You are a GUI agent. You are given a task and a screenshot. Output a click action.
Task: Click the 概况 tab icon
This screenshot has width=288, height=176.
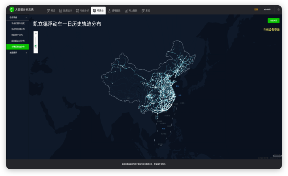(48, 11)
